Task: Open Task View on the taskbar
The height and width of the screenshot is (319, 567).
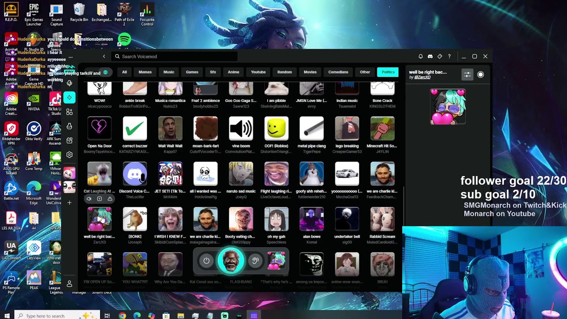Action: point(107,315)
